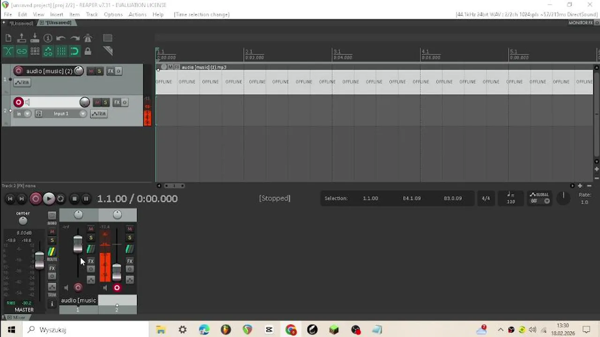This screenshot has width=600, height=337.
Task: Open Chrome from the taskbar
Action: 291,330
